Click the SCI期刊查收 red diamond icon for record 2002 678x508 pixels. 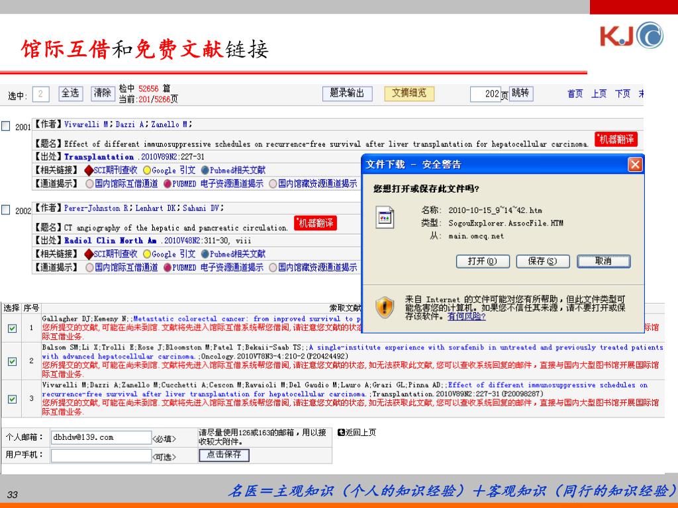point(89,255)
